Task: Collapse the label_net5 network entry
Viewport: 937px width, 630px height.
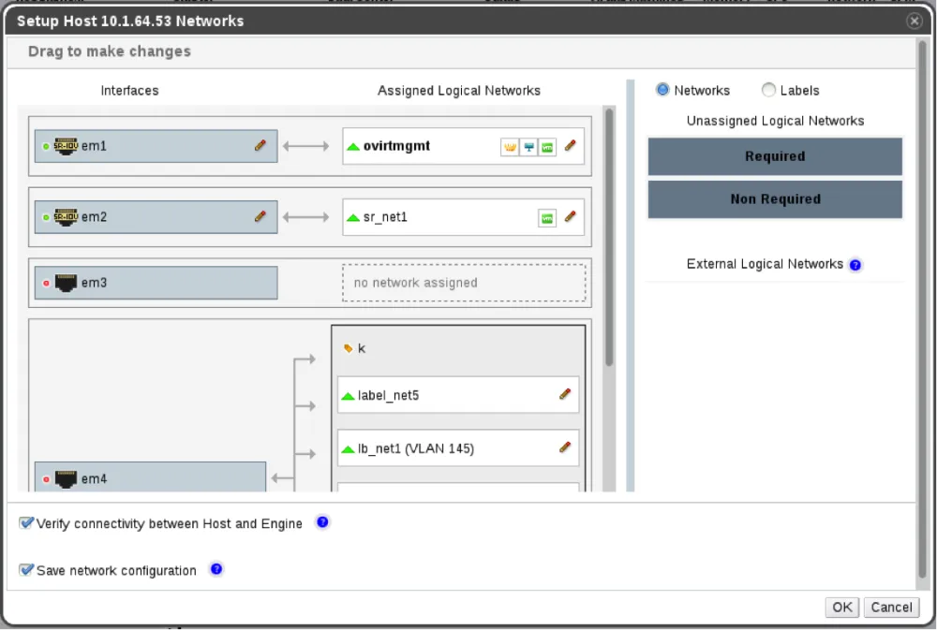Action: pyautogui.click(x=349, y=394)
